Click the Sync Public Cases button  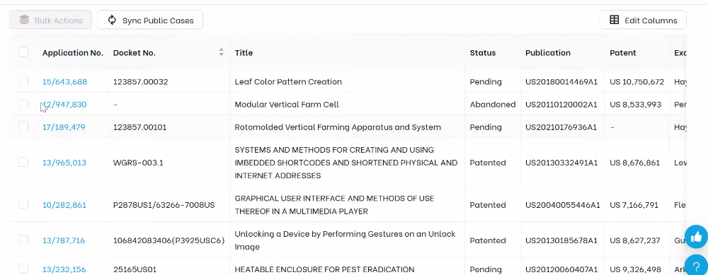(150, 20)
